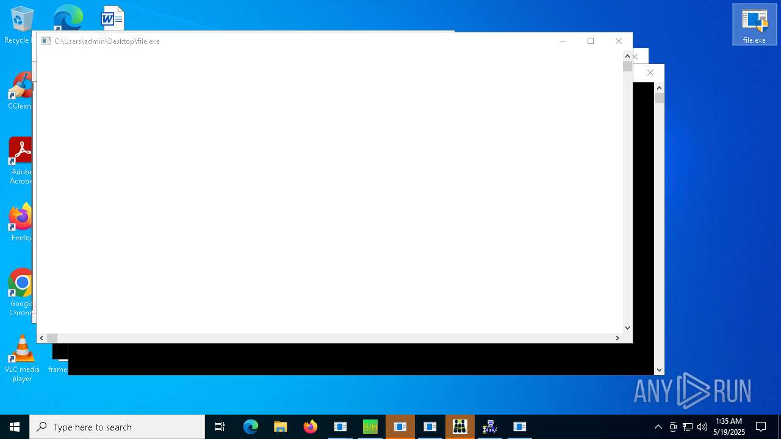This screenshot has width=781, height=439.
Task: Open the Action Center notifications icon
Action: click(x=761, y=427)
